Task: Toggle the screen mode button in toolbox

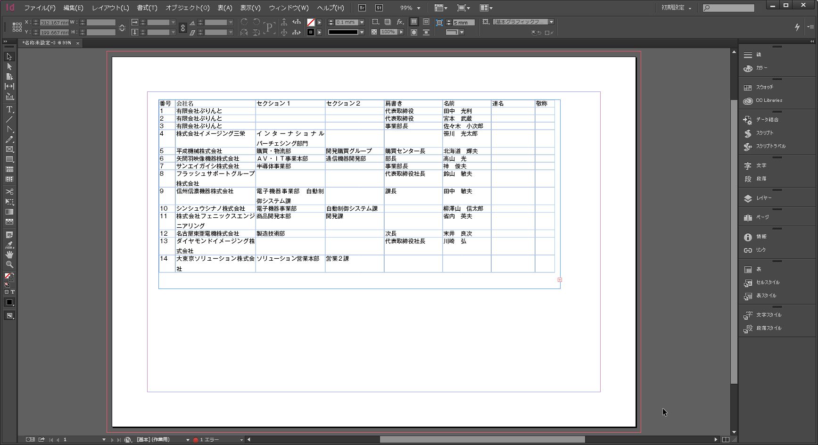Action: point(9,316)
